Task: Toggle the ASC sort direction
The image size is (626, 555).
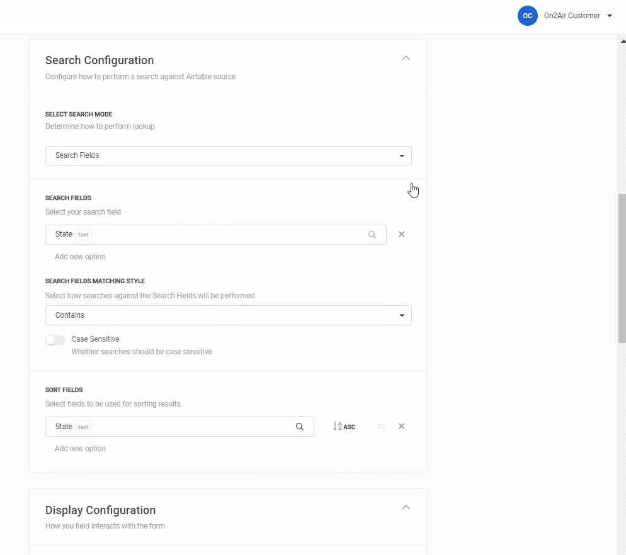Action: pyautogui.click(x=344, y=427)
